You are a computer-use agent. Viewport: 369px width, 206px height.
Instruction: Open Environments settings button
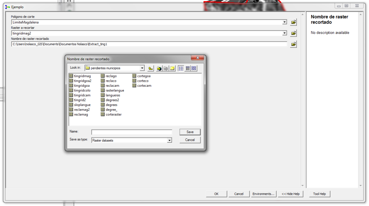263,194
